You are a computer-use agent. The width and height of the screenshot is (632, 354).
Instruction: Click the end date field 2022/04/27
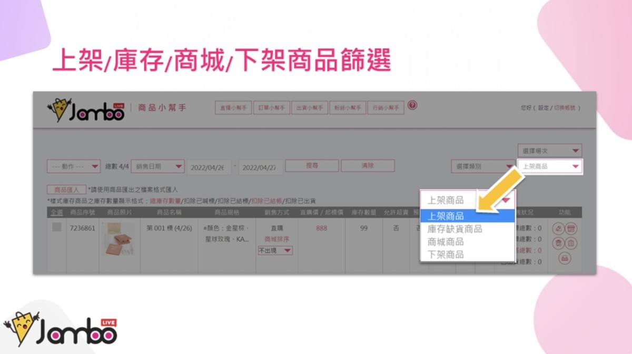pyautogui.click(x=261, y=168)
